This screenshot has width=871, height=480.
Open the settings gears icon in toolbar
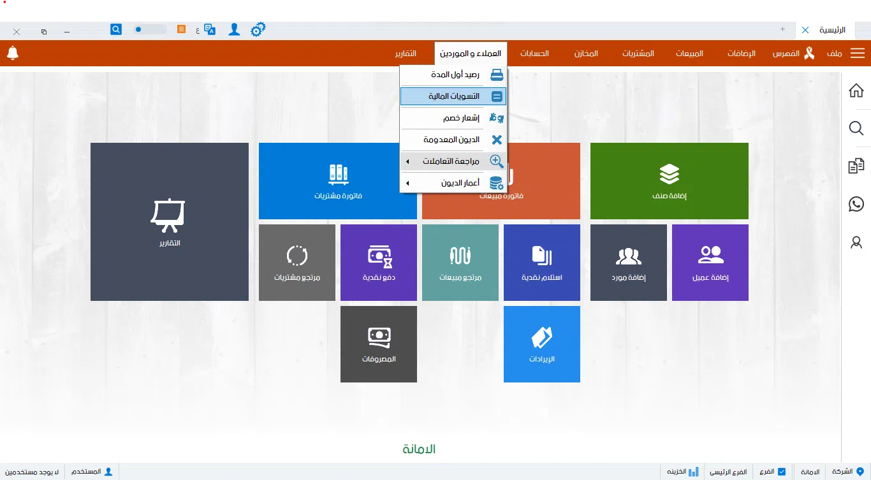(258, 29)
